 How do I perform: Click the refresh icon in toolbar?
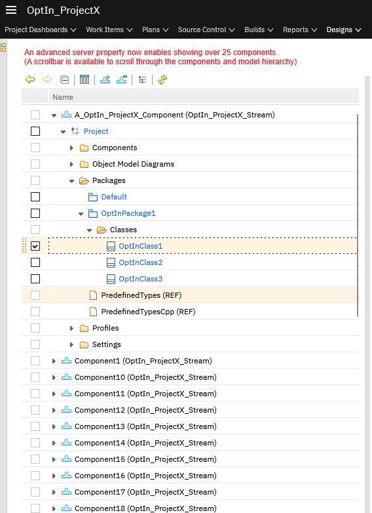point(162,79)
